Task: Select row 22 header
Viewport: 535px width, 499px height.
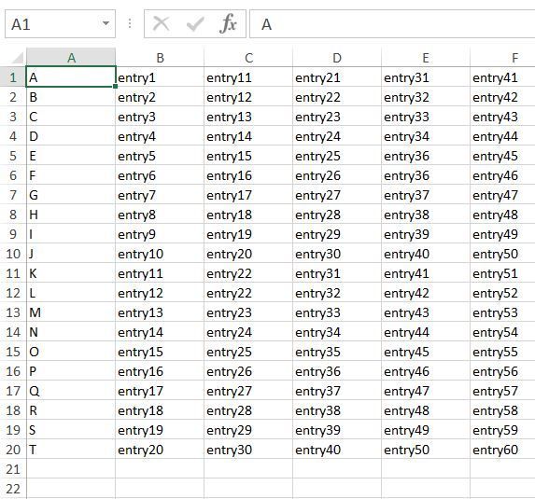Action: [13, 488]
